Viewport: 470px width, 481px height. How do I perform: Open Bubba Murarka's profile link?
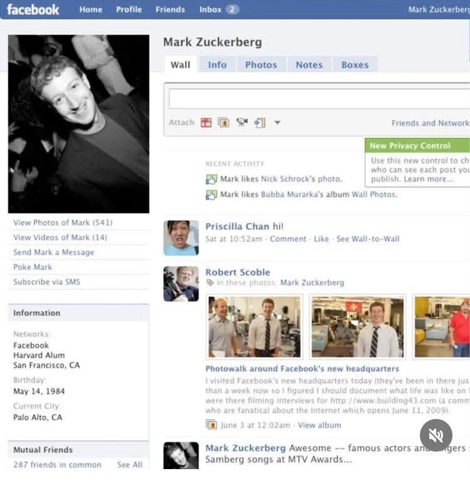(x=292, y=195)
